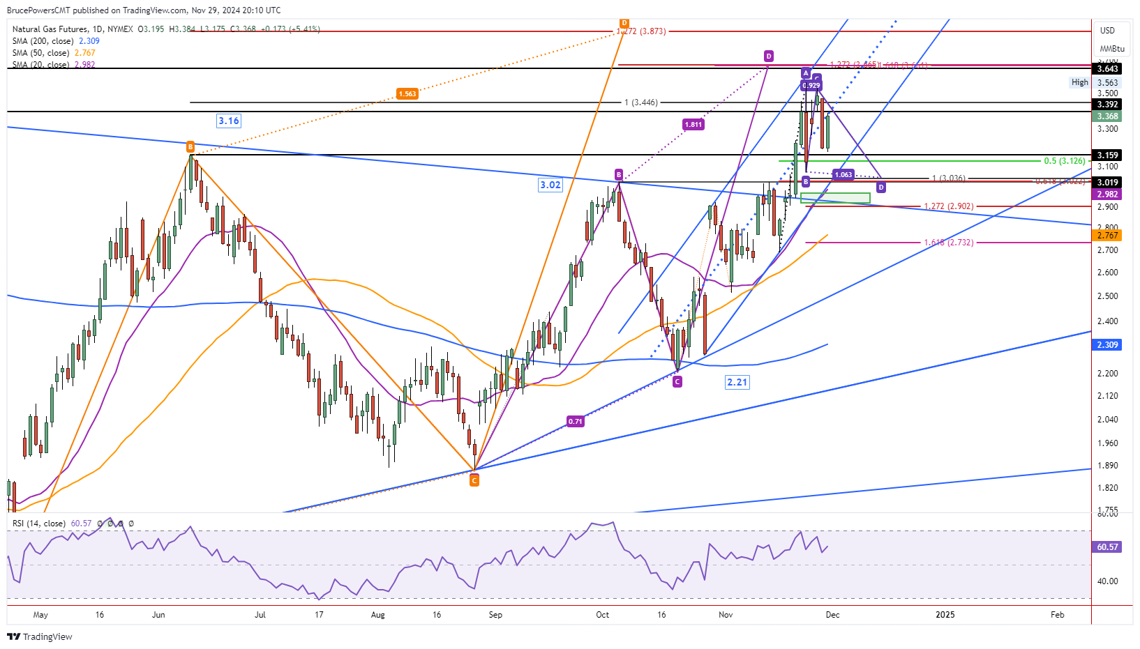
Task: Select the blue 3.02 price annotation
Action: coord(550,185)
